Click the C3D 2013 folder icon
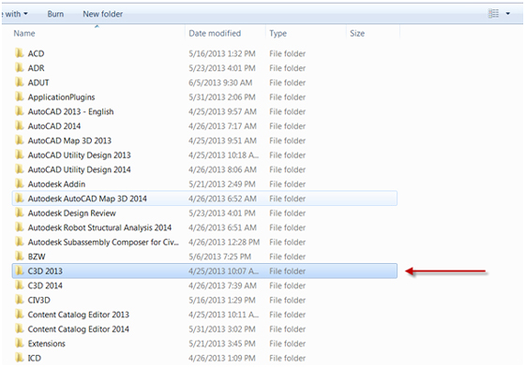This screenshot has height=367, width=525. 20,272
